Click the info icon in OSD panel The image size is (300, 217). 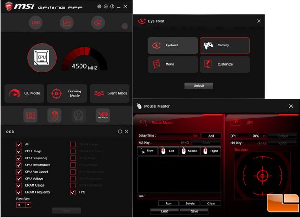click(x=120, y=132)
